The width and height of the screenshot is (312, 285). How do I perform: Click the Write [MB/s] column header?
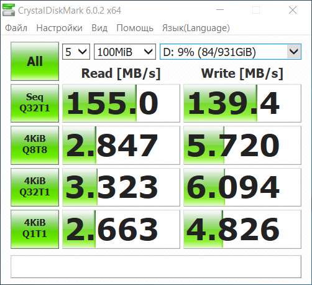click(x=242, y=73)
